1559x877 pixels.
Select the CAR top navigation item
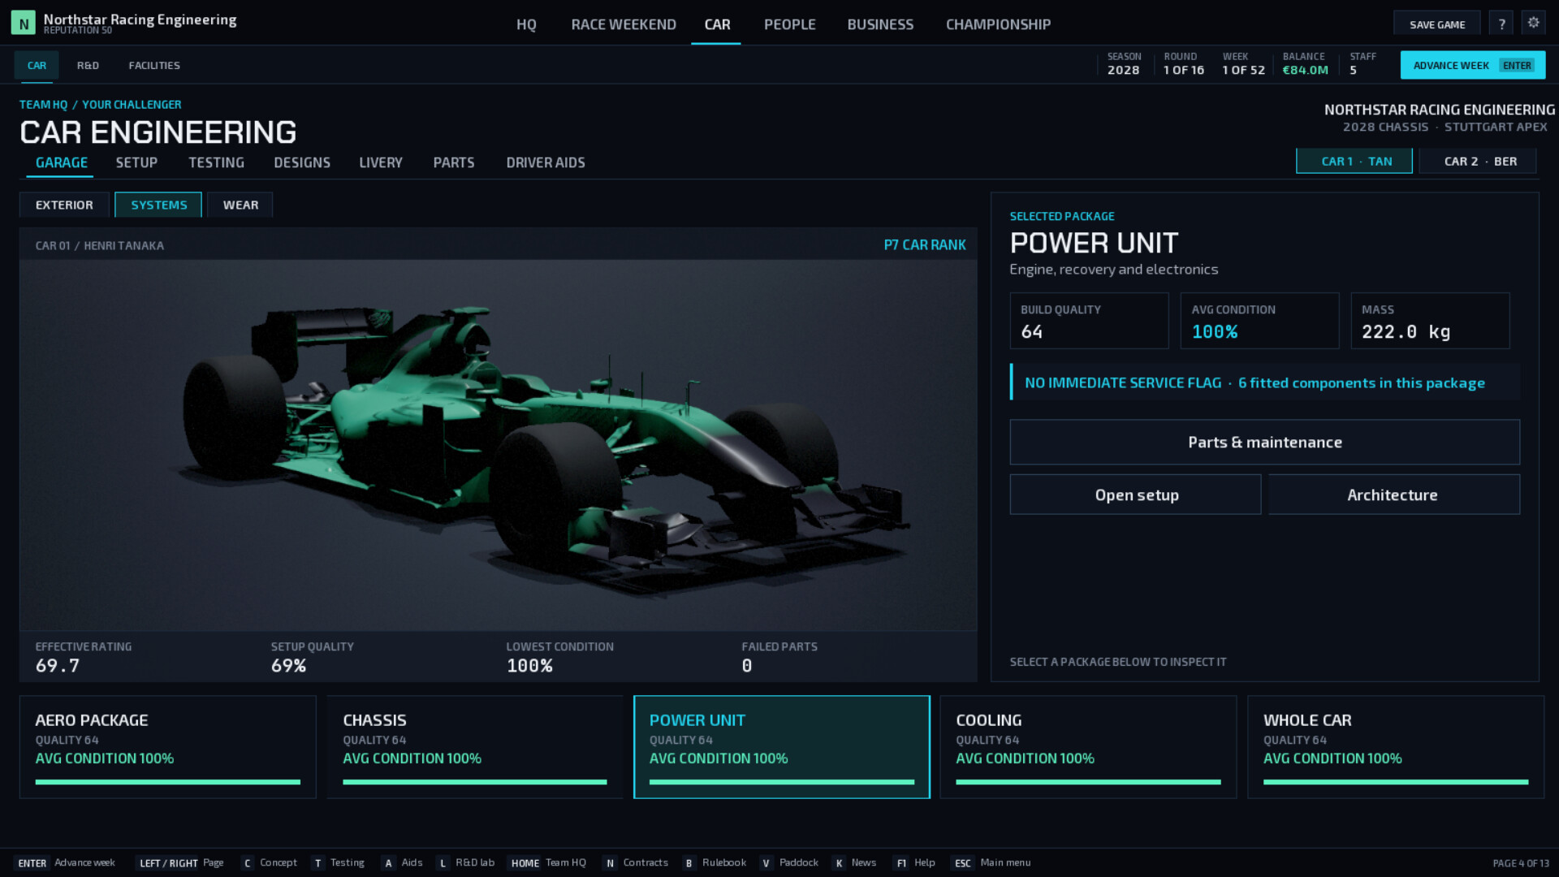pyautogui.click(x=717, y=24)
